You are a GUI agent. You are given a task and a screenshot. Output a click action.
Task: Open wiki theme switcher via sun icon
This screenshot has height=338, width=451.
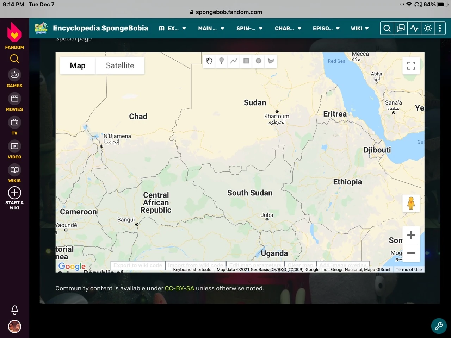tap(428, 28)
